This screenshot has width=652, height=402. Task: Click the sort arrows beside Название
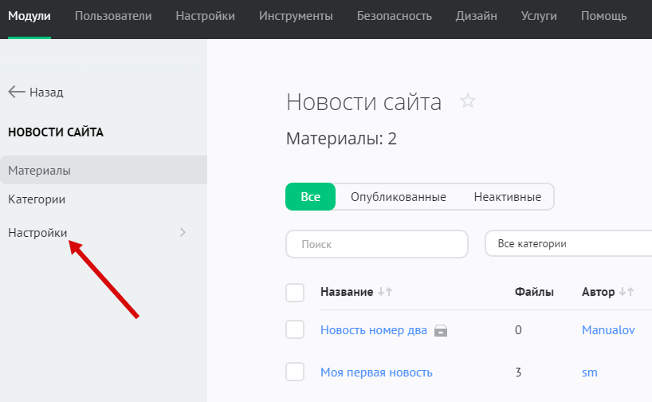click(385, 293)
